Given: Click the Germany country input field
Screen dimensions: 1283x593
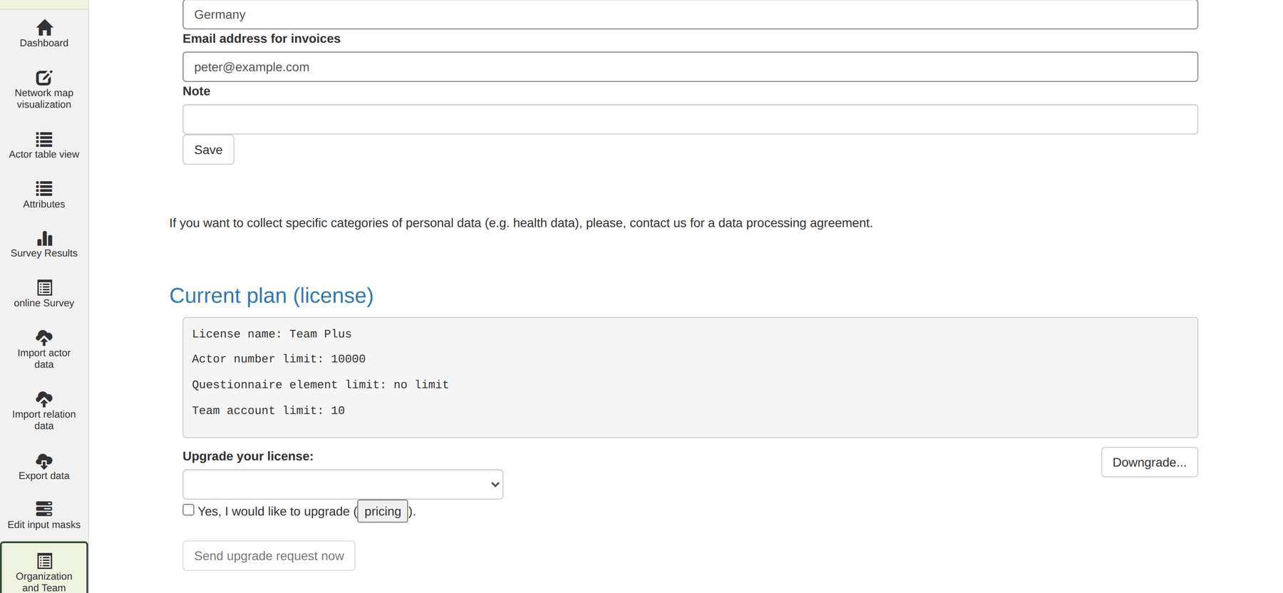Looking at the screenshot, I should coord(690,14).
